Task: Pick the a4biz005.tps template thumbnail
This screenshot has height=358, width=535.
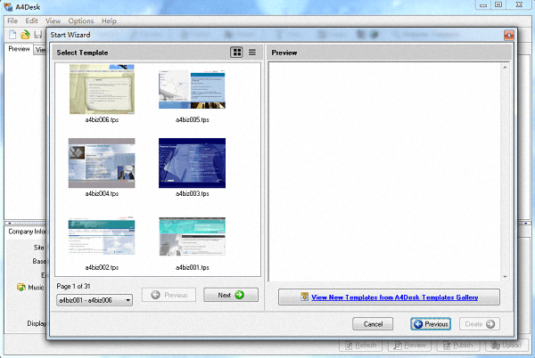Action: [192, 90]
